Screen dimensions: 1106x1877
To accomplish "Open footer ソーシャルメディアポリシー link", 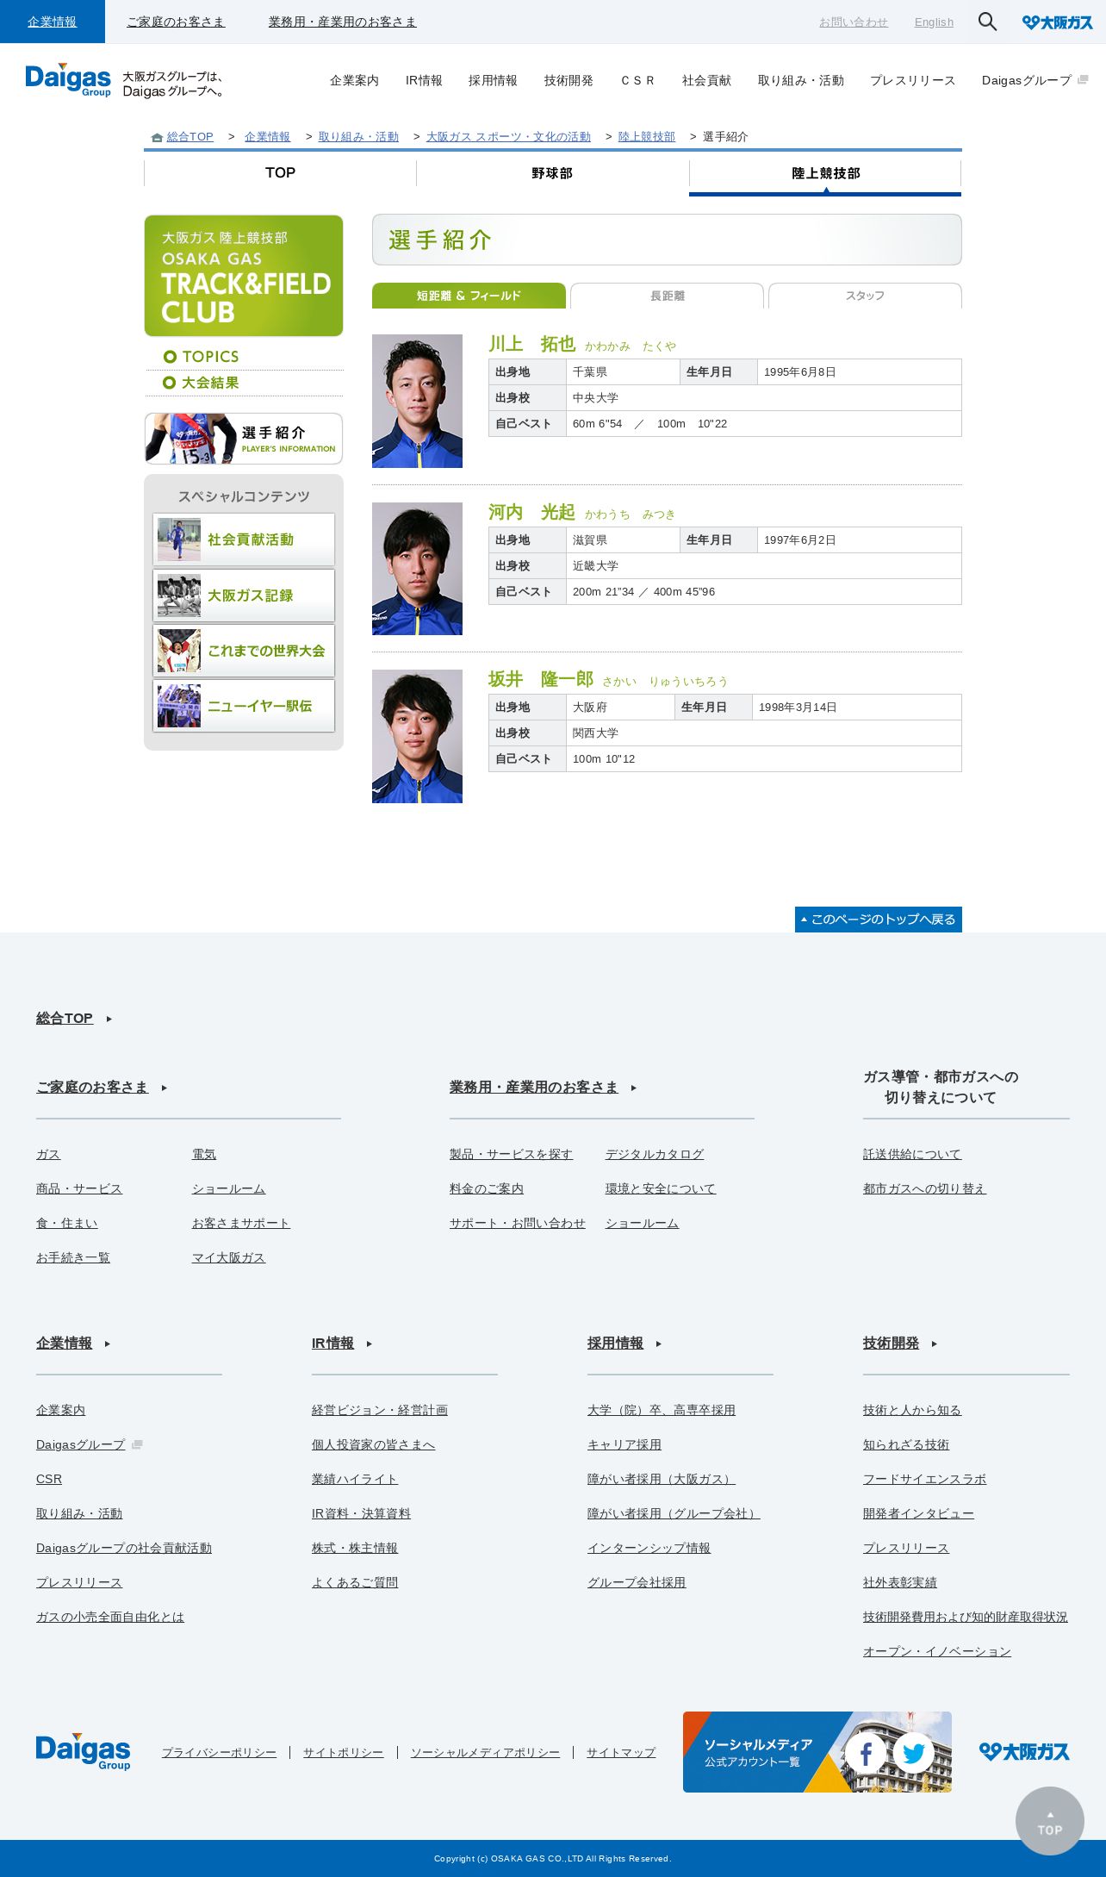I will point(485,1753).
